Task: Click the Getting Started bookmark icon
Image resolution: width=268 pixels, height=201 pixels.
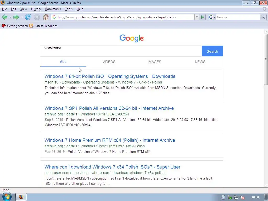Action: click(x=4, y=26)
